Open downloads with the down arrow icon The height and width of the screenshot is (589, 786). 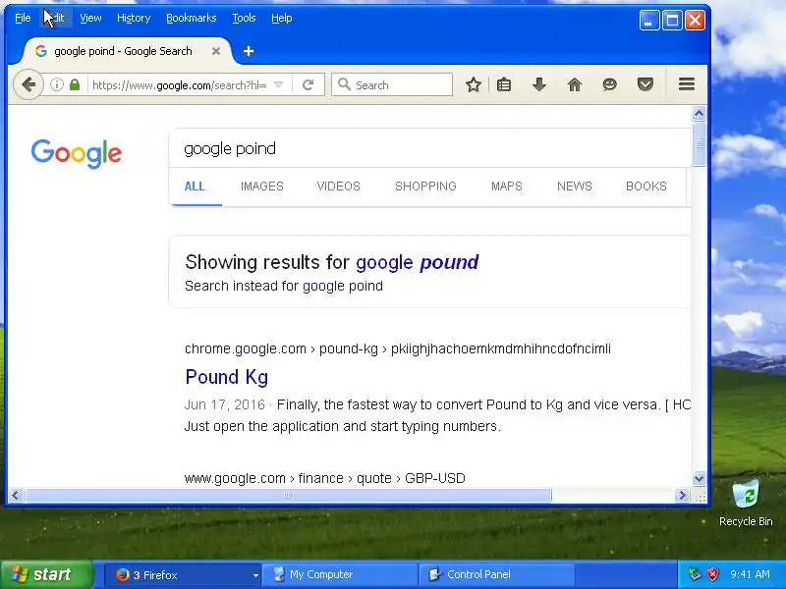538,84
